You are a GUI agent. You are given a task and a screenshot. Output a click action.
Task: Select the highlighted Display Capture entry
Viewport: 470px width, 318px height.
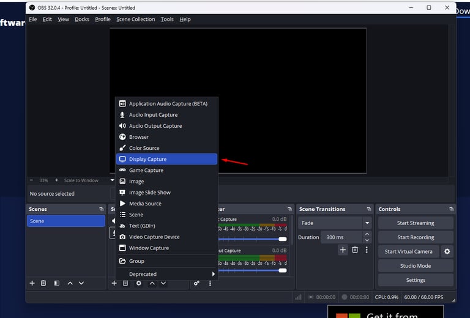[166, 159]
